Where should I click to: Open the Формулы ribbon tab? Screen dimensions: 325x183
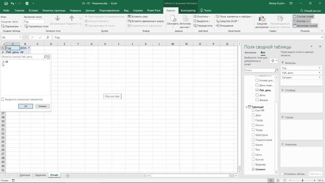click(75, 10)
